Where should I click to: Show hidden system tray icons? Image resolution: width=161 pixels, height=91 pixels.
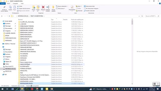click(x=110, y=89)
